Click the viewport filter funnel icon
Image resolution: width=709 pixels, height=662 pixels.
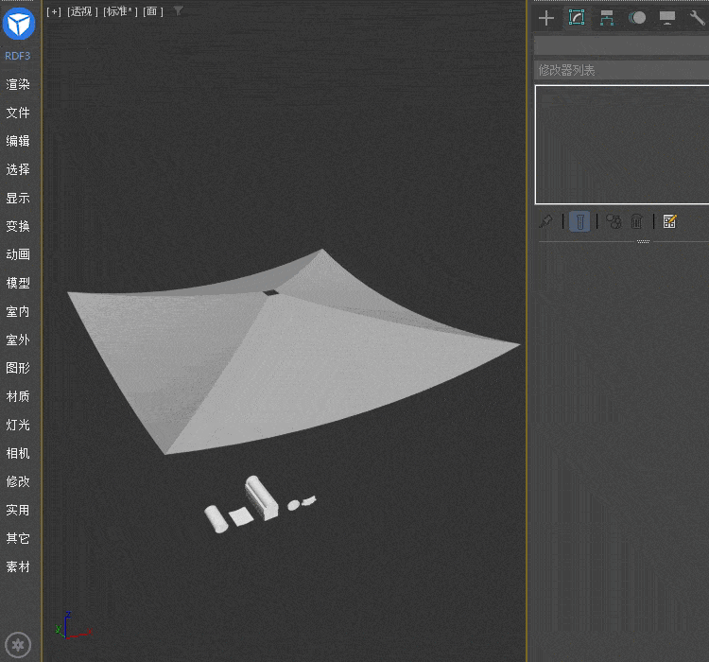click(179, 10)
